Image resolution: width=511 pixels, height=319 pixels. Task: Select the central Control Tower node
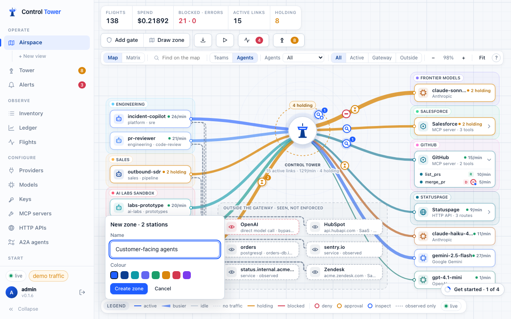303,130
